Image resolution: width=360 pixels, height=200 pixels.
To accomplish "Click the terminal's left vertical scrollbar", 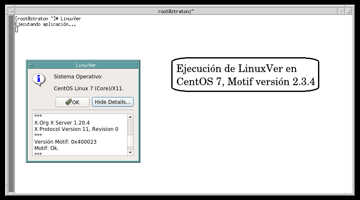I will pyautogui.click(x=11, y=104).
